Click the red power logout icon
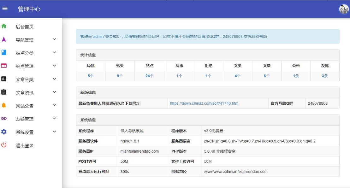The image size is (350, 188). [4, 145]
